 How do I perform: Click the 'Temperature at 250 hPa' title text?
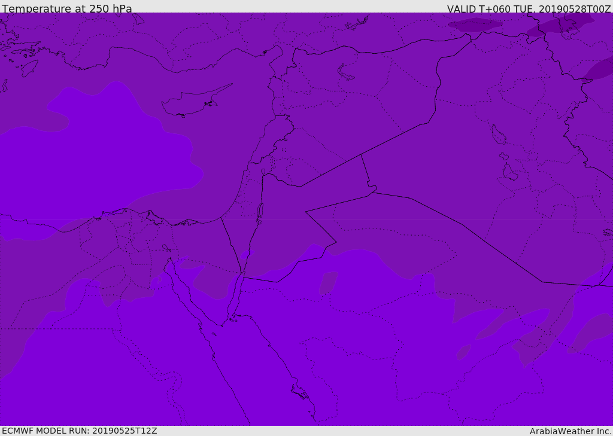click(x=67, y=8)
